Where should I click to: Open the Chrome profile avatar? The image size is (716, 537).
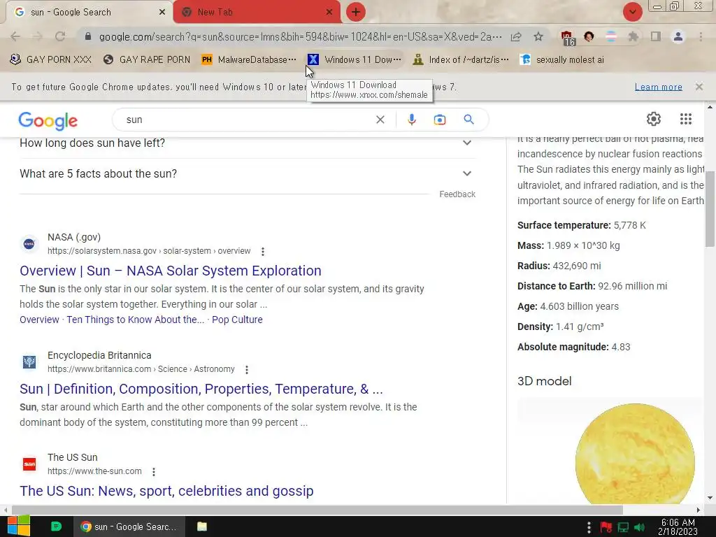pyautogui.click(x=678, y=36)
